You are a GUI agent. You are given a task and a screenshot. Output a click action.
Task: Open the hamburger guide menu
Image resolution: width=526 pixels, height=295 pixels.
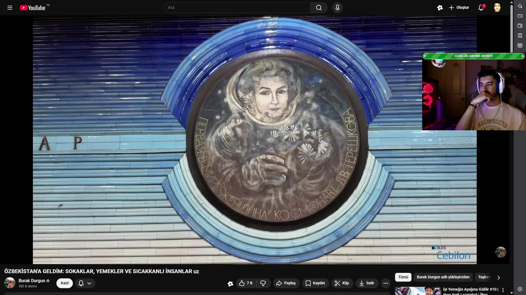10,8
